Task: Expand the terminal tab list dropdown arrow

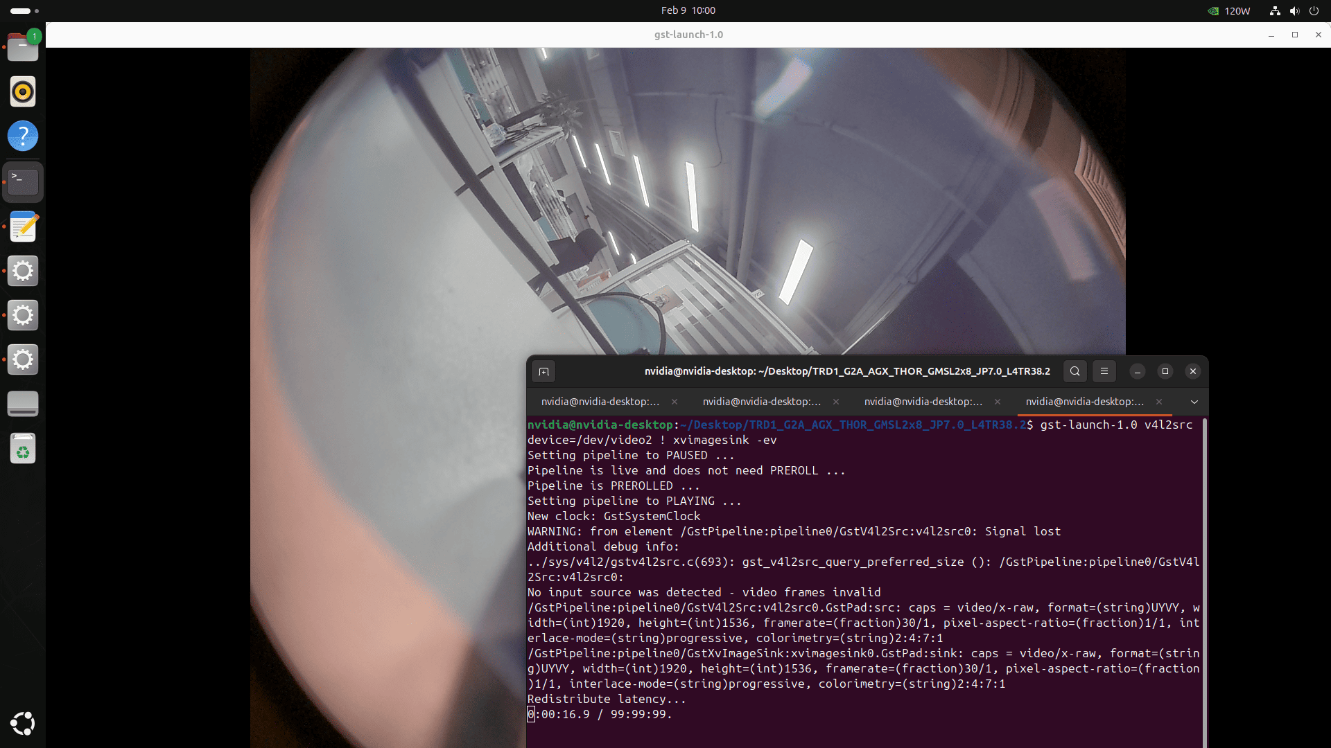Action: (1194, 402)
